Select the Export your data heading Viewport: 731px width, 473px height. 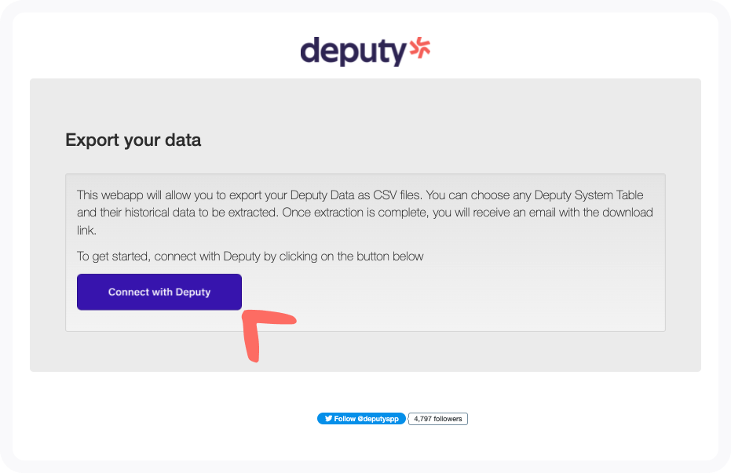(x=133, y=140)
